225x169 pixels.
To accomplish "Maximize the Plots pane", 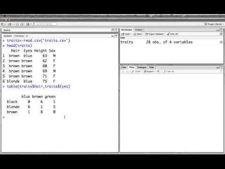I will 221,68.
